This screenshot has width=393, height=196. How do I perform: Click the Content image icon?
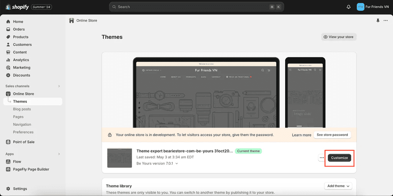click(8, 52)
